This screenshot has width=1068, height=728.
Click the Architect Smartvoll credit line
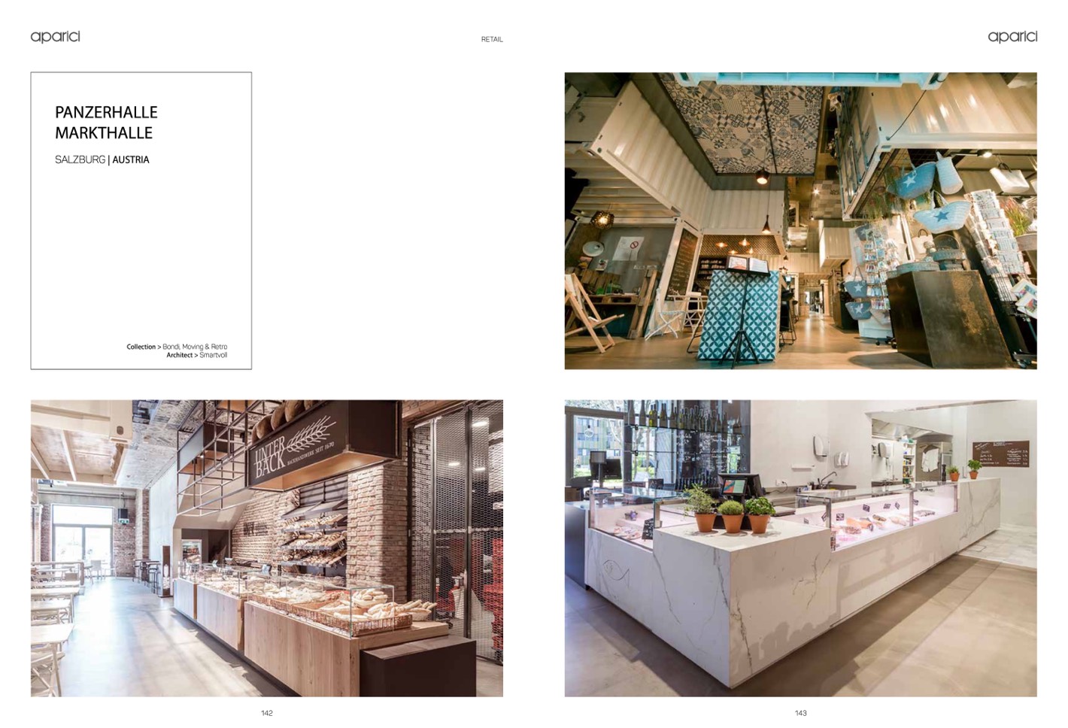(x=196, y=355)
